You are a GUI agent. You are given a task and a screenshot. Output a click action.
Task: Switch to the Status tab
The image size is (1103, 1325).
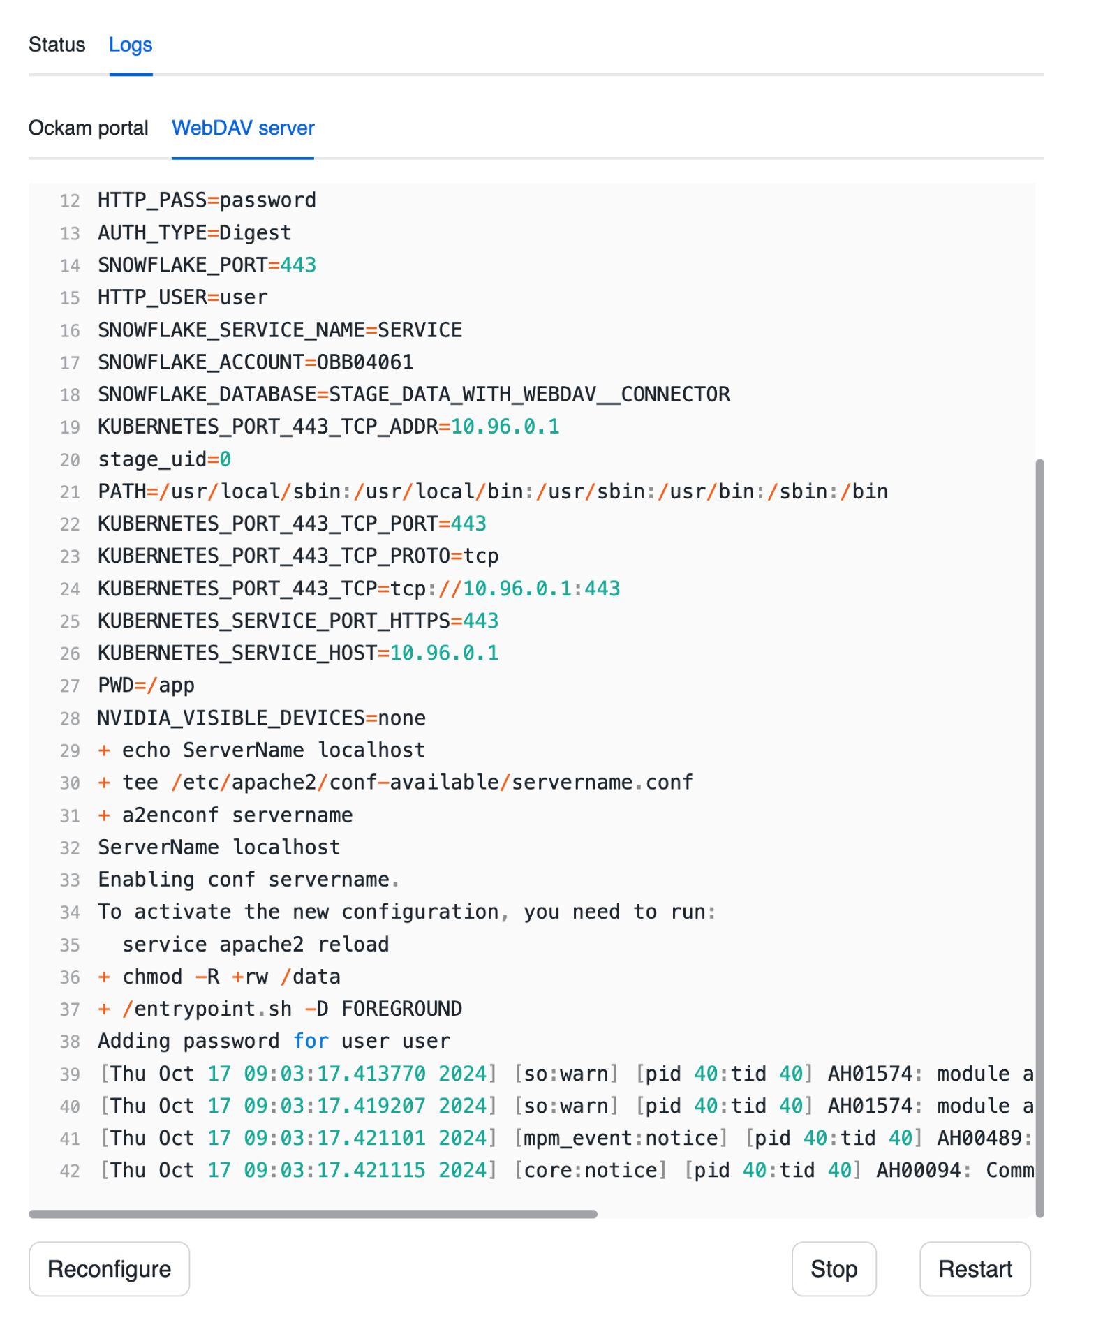pyautogui.click(x=57, y=45)
